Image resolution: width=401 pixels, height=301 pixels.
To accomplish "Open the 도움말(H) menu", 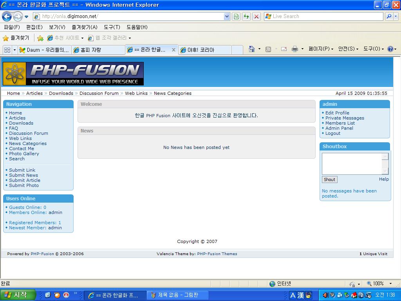I will point(137,27).
